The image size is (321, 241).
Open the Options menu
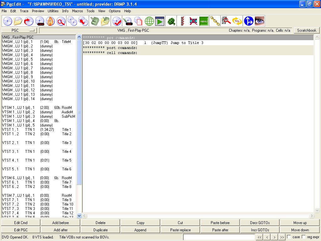(x=115, y=11)
